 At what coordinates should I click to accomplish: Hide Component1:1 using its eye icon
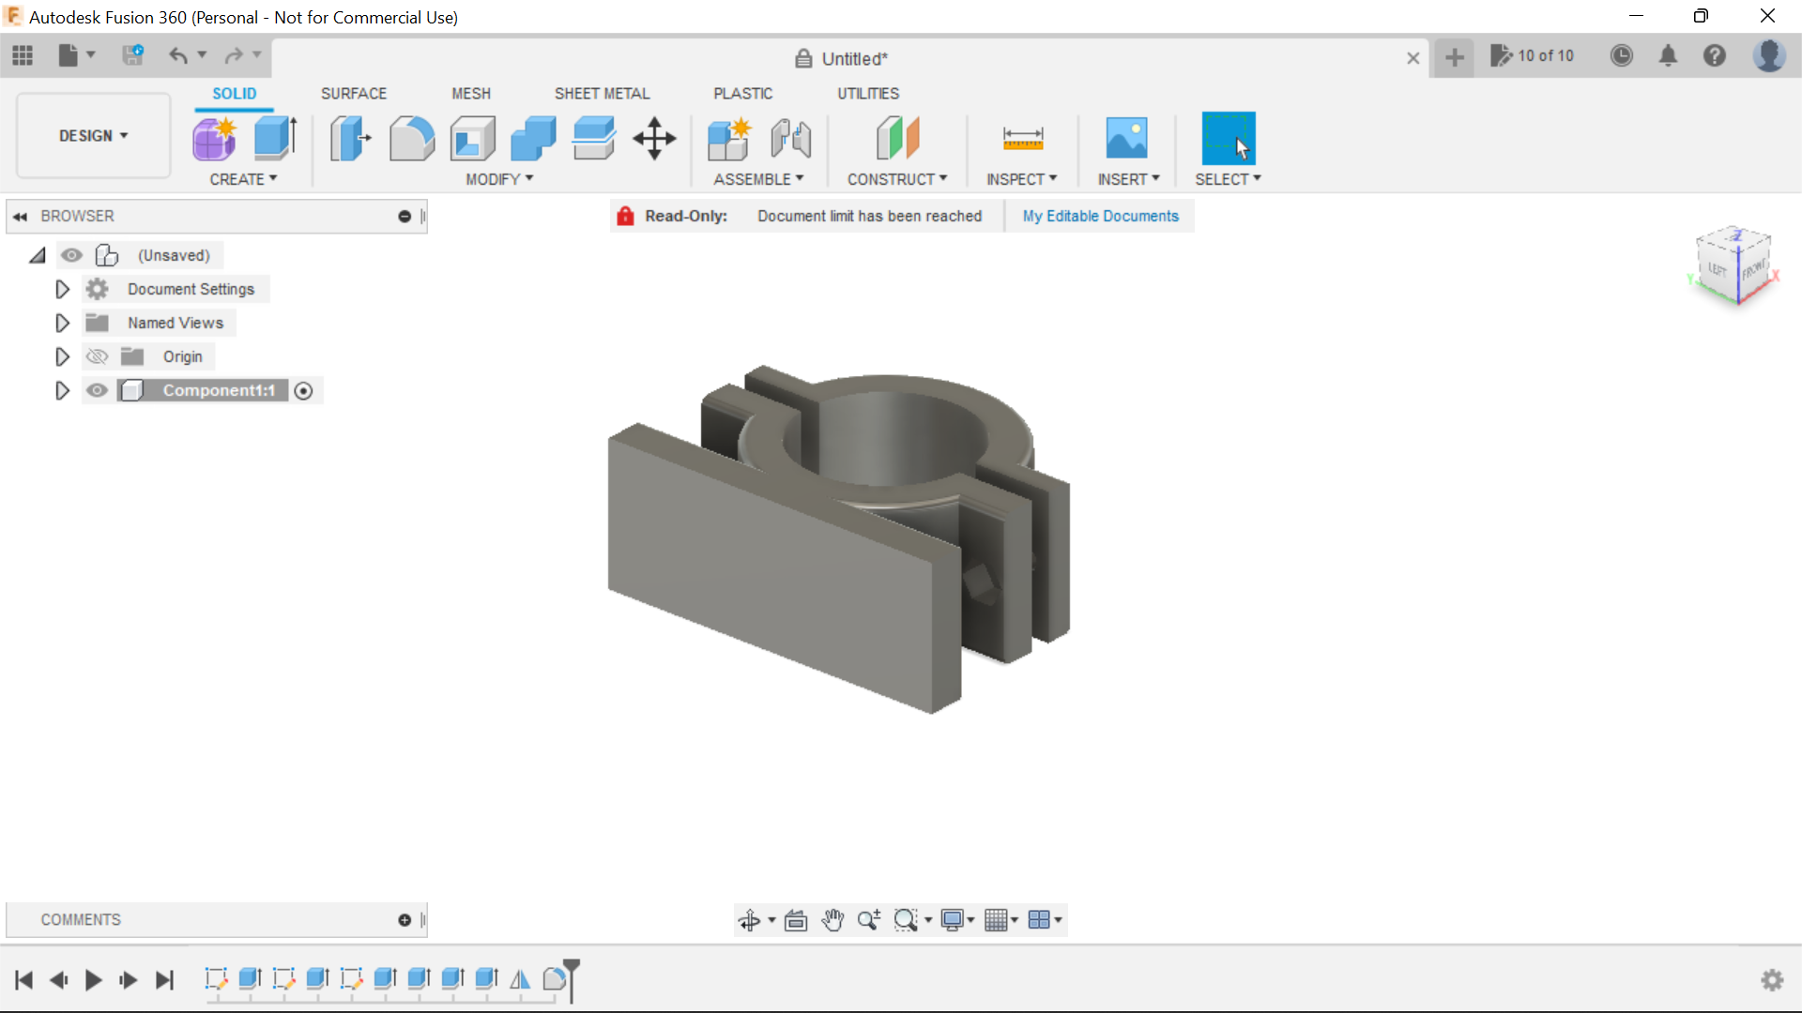97,391
